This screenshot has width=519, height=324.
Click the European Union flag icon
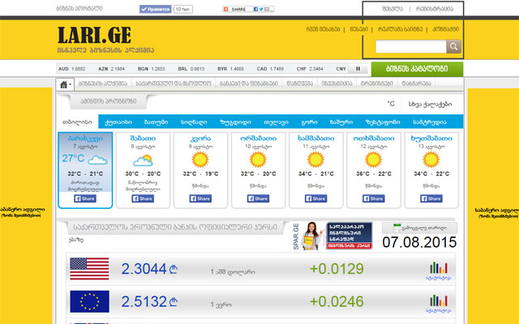point(89,301)
